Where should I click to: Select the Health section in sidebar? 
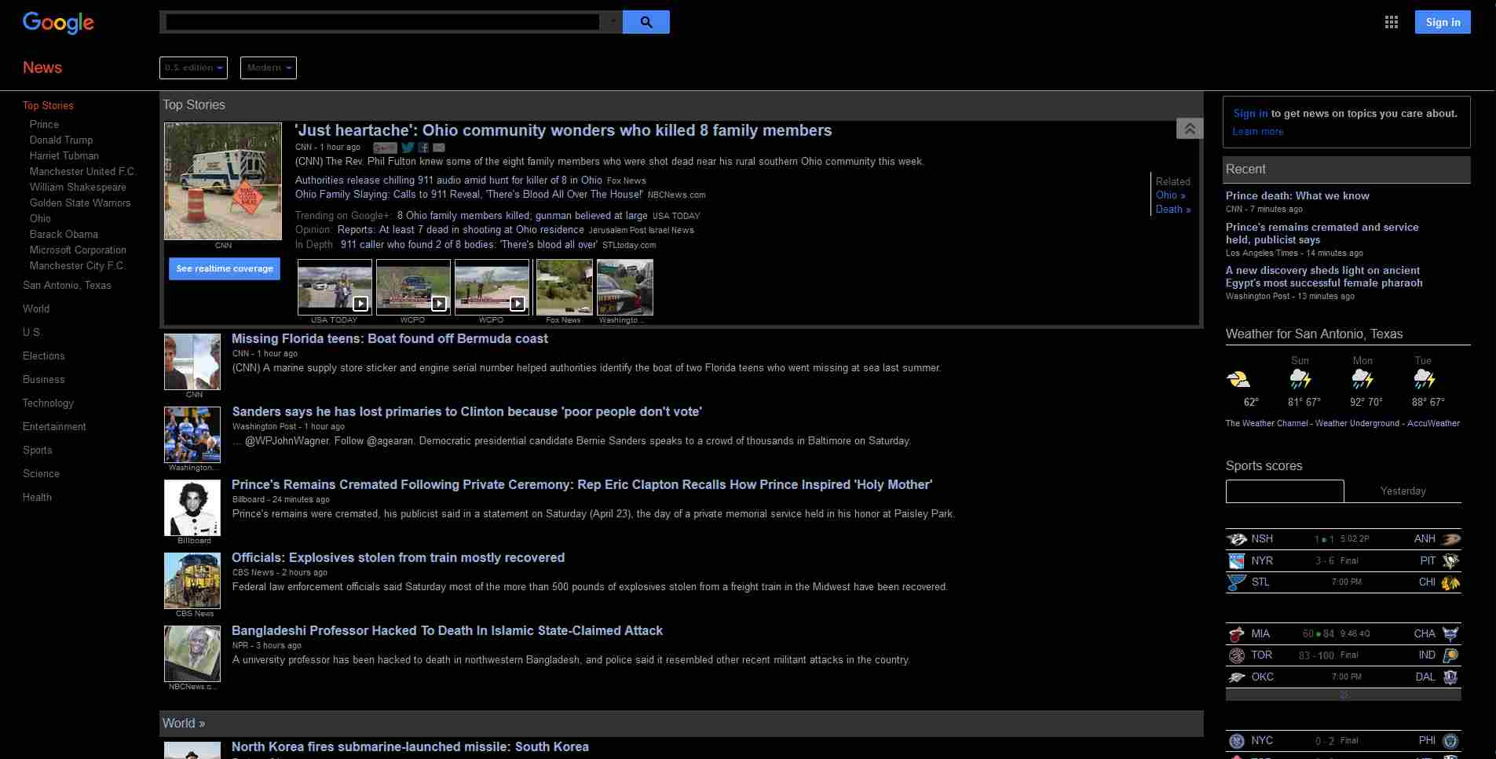click(x=37, y=498)
